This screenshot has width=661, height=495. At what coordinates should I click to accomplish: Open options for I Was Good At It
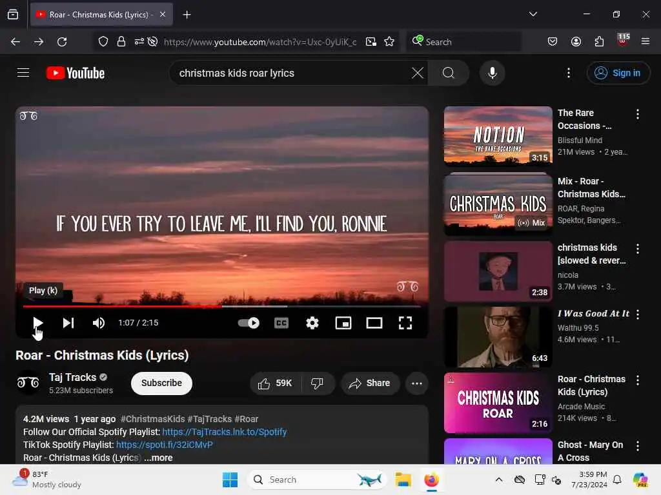637,314
